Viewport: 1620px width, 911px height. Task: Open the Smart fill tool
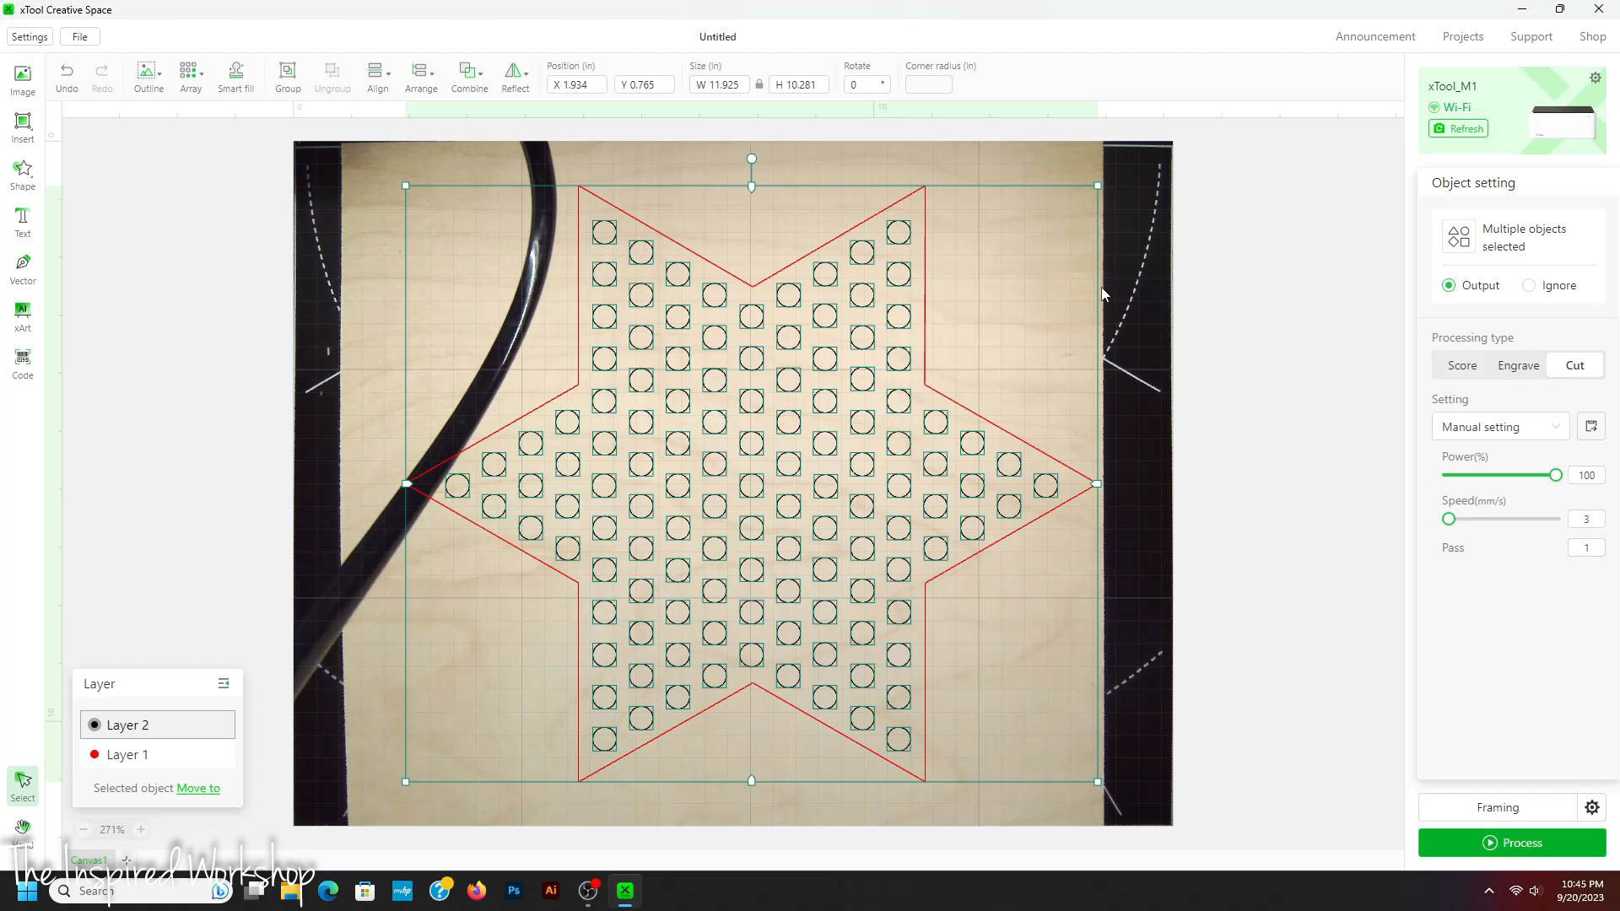236,76
